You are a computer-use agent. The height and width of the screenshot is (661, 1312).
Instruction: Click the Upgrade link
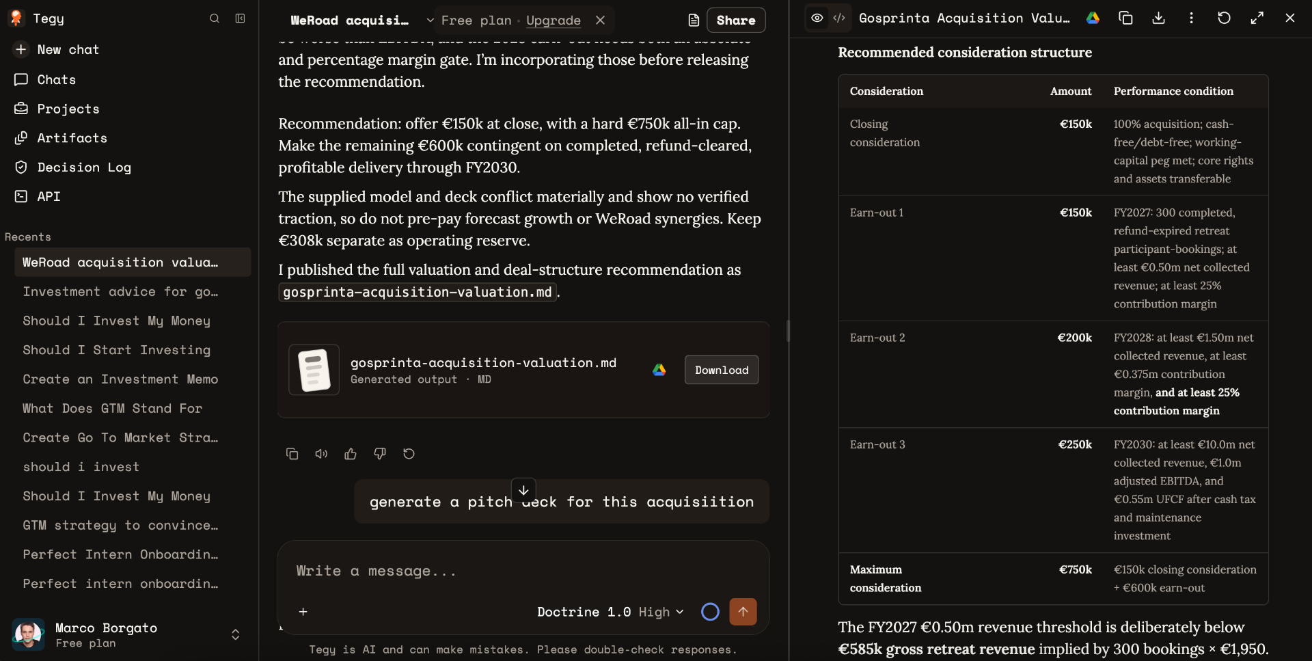pyautogui.click(x=553, y=21)
